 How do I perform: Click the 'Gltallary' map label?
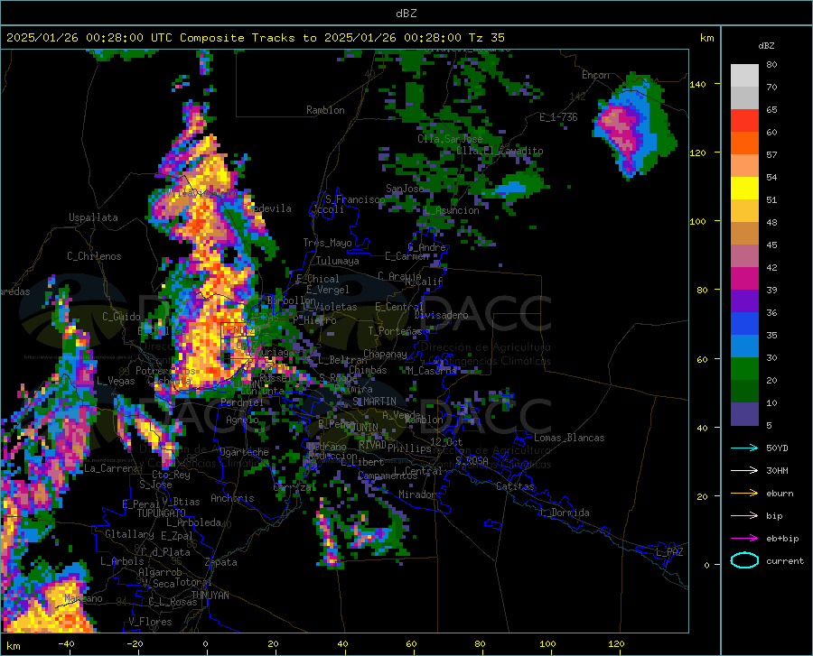[129, 534]
